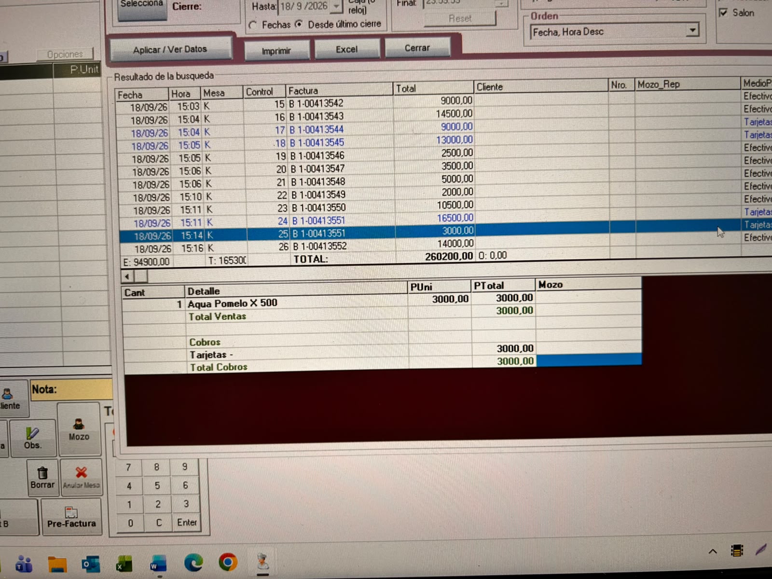Select Desde último cierre radio option
Viewport: 772px width, 579px height.
299,24
